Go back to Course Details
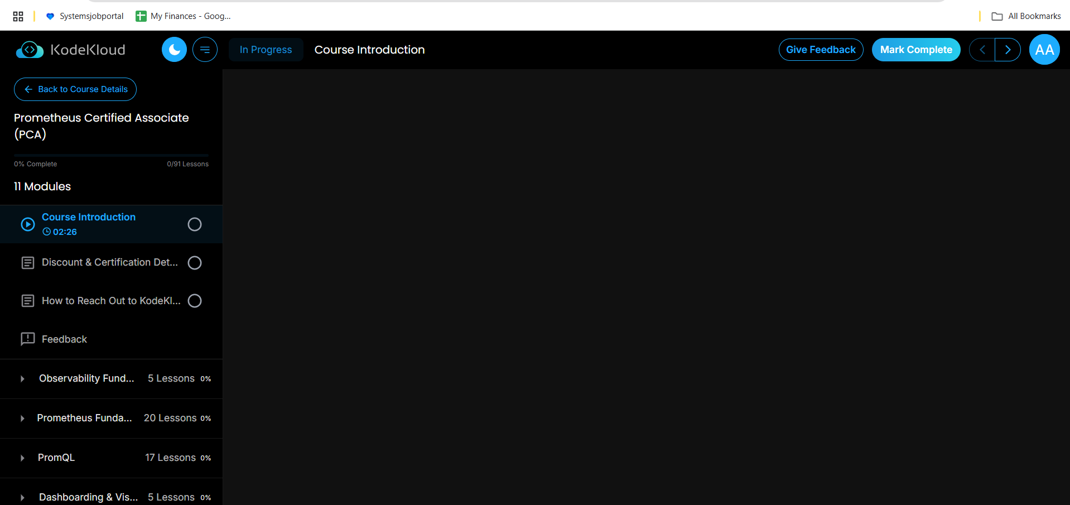Screen dimensions: 1070x505 coord(75,89)
